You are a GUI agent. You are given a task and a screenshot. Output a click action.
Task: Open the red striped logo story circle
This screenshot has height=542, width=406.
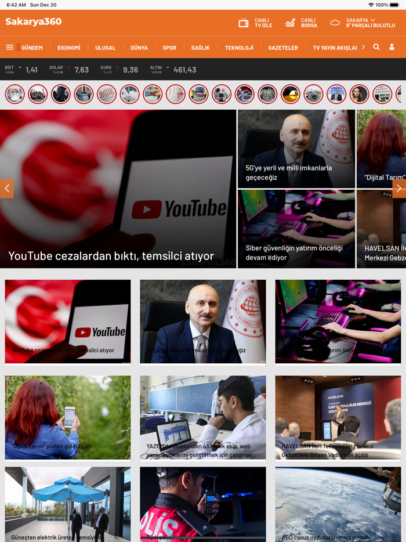click(107, 94)
